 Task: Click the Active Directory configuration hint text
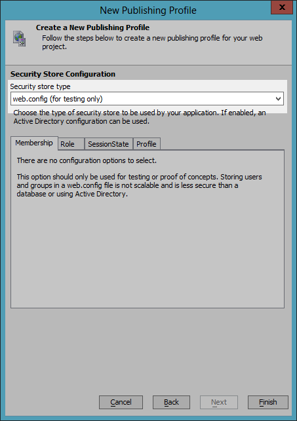[140, 117]
